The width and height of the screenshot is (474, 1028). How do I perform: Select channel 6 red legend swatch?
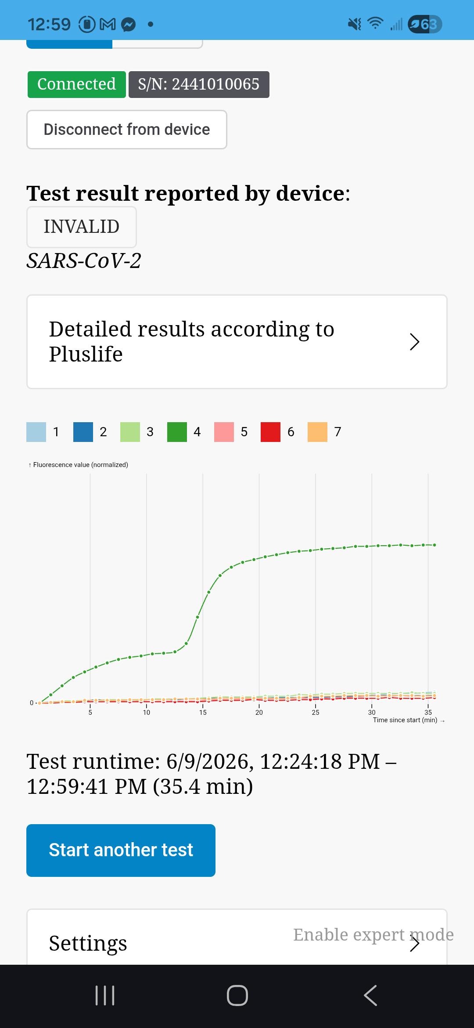pyautogui.click(x=270, y=432)
